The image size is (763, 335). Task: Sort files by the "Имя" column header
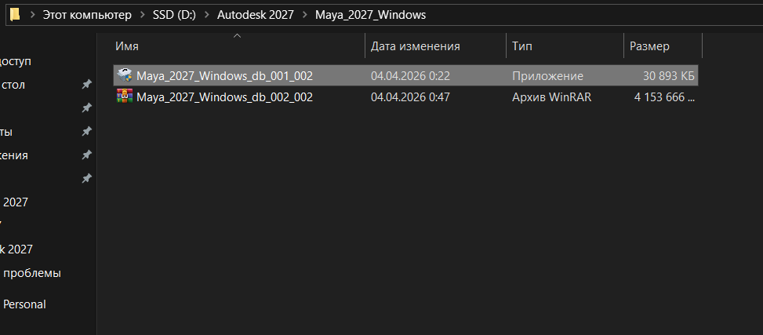pos(238,46)
